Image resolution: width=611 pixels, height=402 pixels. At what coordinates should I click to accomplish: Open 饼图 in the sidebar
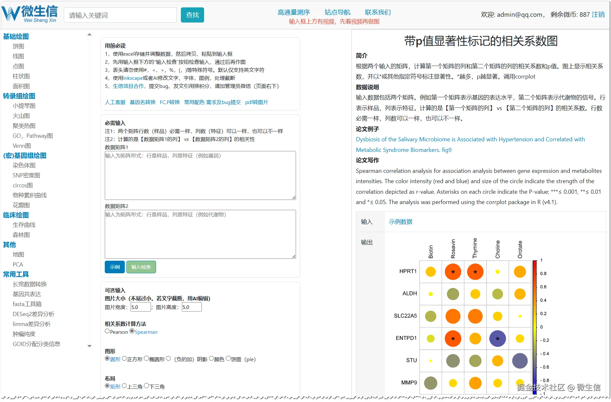click(18, 46)
